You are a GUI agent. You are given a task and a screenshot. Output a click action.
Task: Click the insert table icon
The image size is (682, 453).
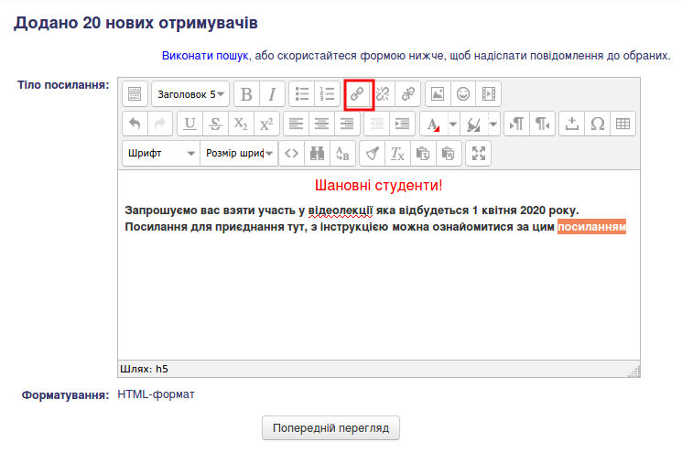622,124
